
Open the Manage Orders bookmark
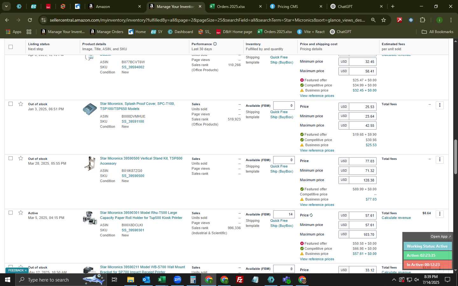point(107,32)
